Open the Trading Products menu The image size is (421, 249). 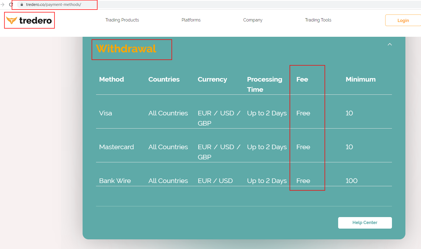pos(122,20)
